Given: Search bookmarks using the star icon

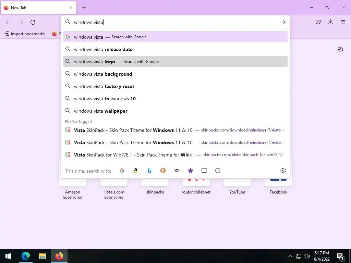Looking at the screenshot, I should point(191,171).
